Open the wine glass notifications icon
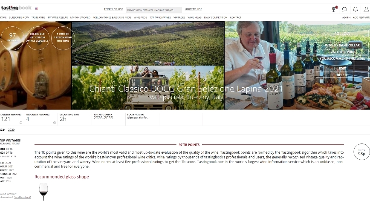The height and width of the screenshot is (201, 370). (x=334, y=9)
